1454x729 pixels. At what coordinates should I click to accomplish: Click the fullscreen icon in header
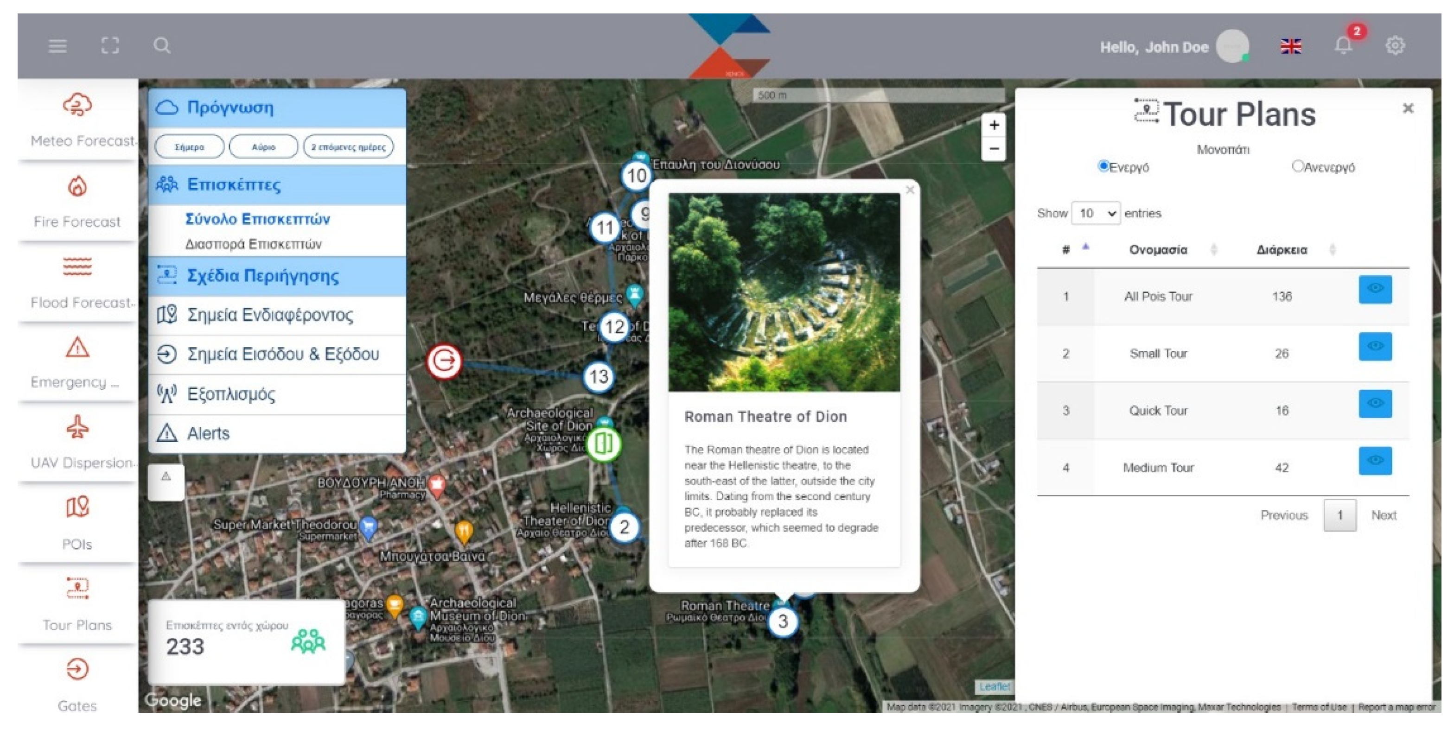pos(110,46)
